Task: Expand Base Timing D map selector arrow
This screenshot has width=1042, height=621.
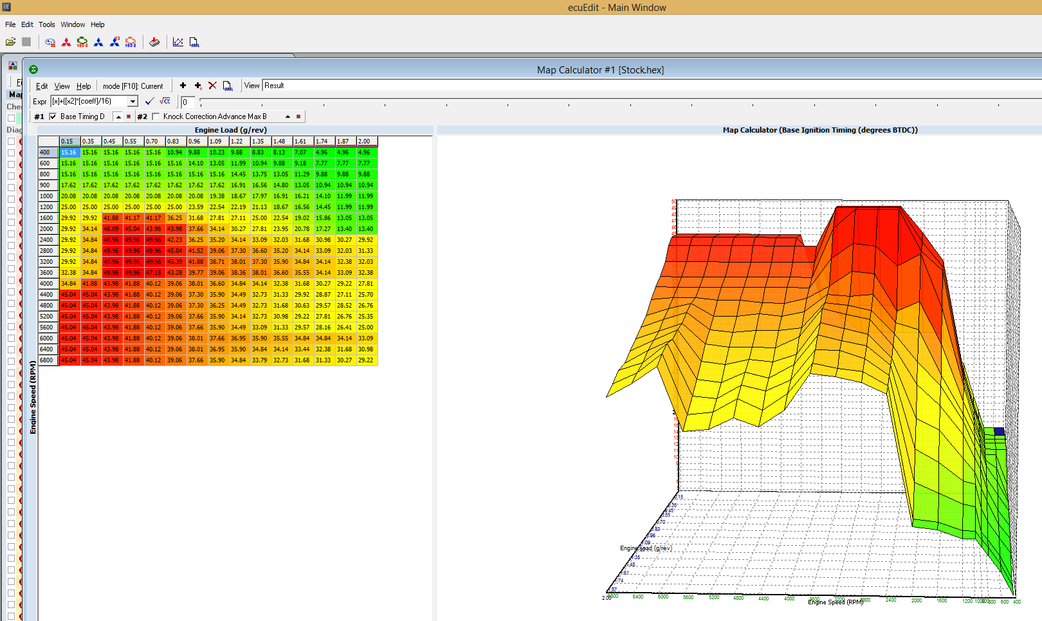Action: coord(118,116)
